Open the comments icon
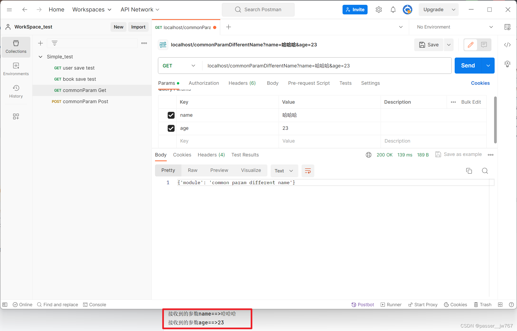This screenshot has height=331, width=517. pyautogui.click(x=484, y=45)
